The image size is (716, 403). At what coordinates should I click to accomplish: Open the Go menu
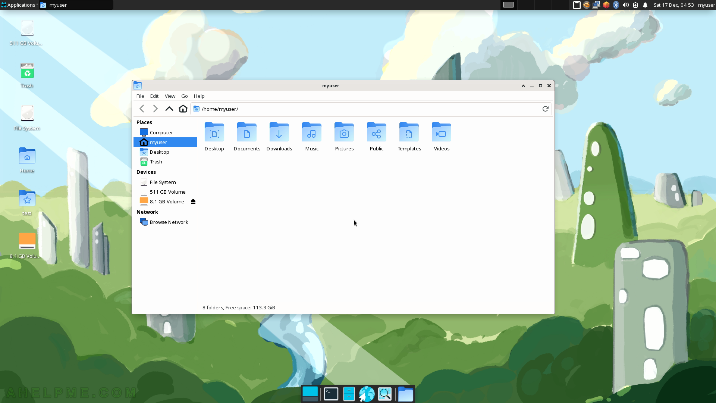[185, 96]
